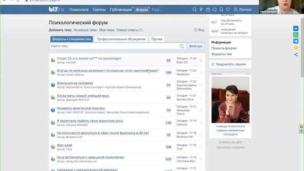Favorite star for Скоро 23 topic

tap(200, 60)
